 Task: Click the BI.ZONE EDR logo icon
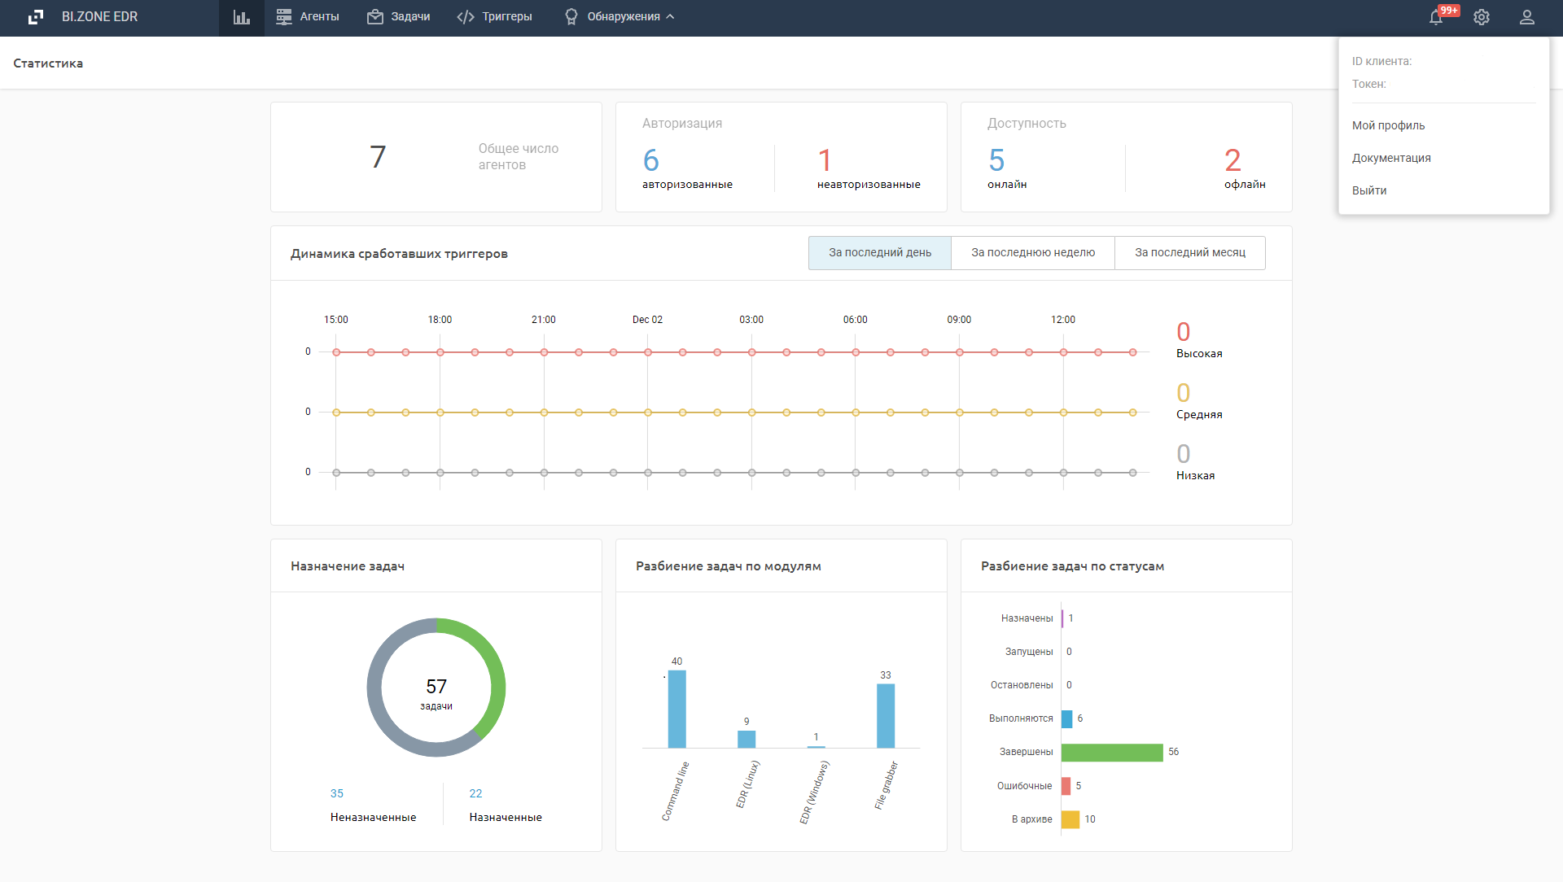point(36,17)
